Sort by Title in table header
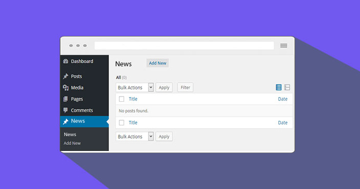This screenshot has height=189, width=360. [x=133, y=99]
